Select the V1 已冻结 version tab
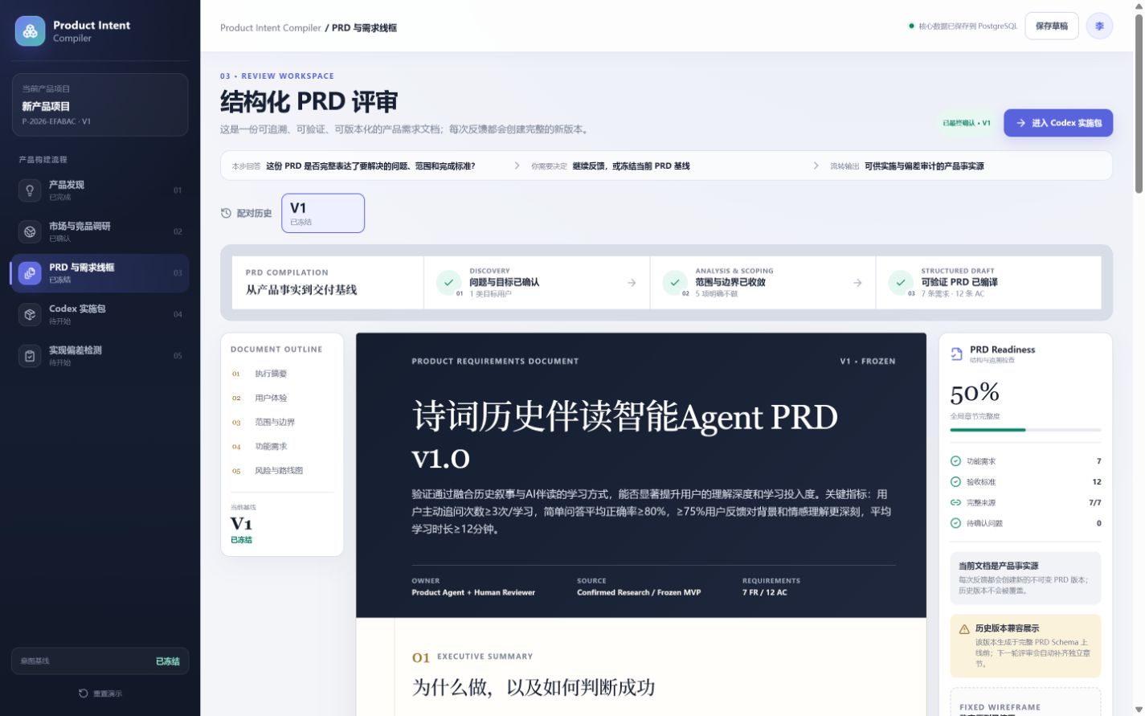Screen dimensions: 1145x716 [x=323, y=213]
